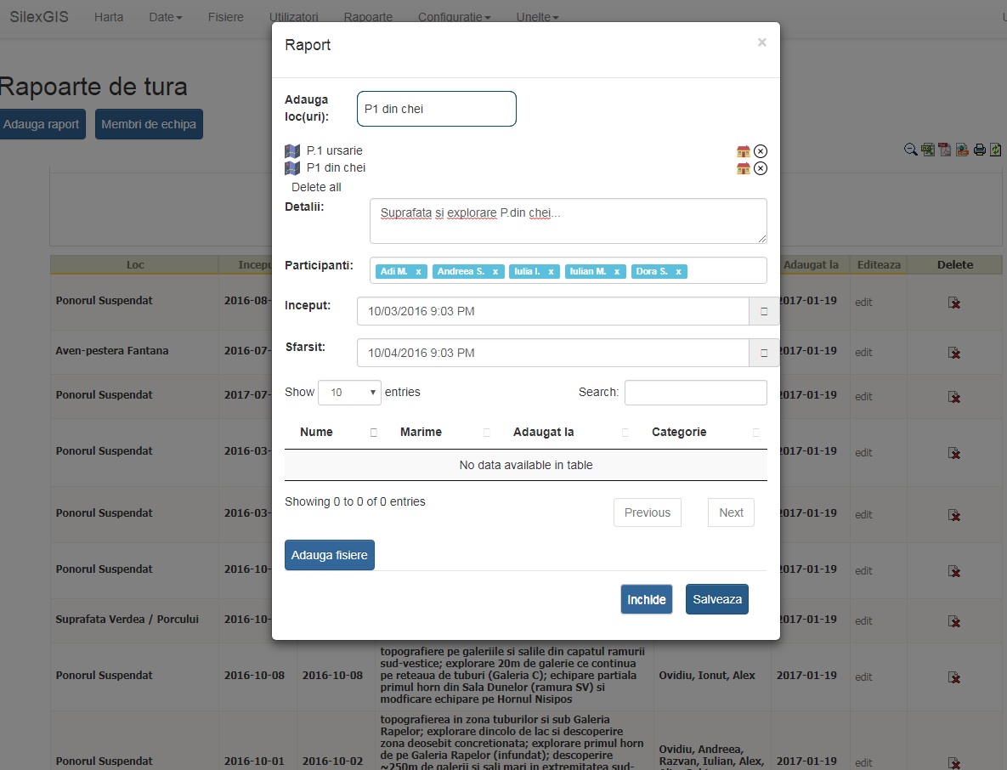Open the Inceput date picker

(763, 311)
